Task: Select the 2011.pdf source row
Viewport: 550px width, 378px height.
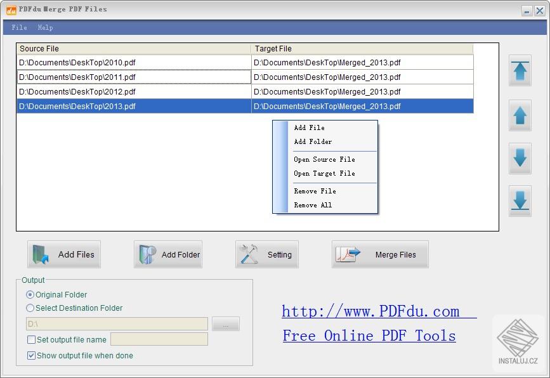Action: (134, 77)
